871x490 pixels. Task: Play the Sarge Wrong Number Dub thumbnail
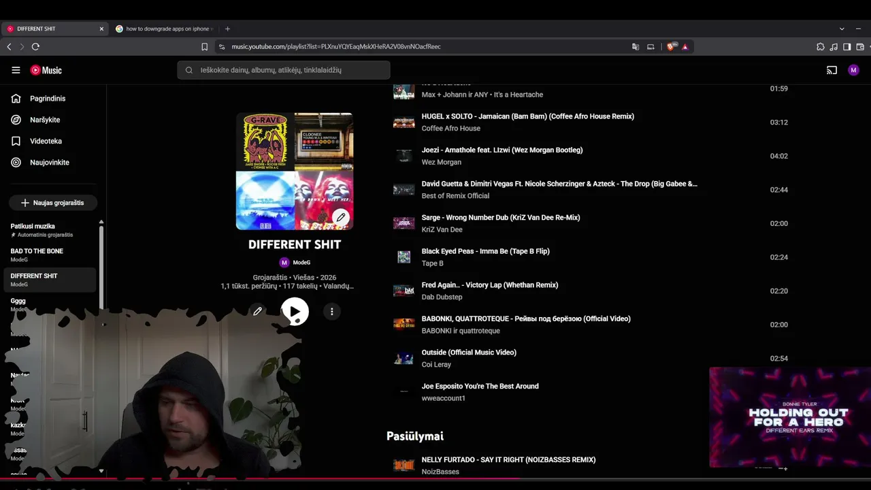(404, 223)
